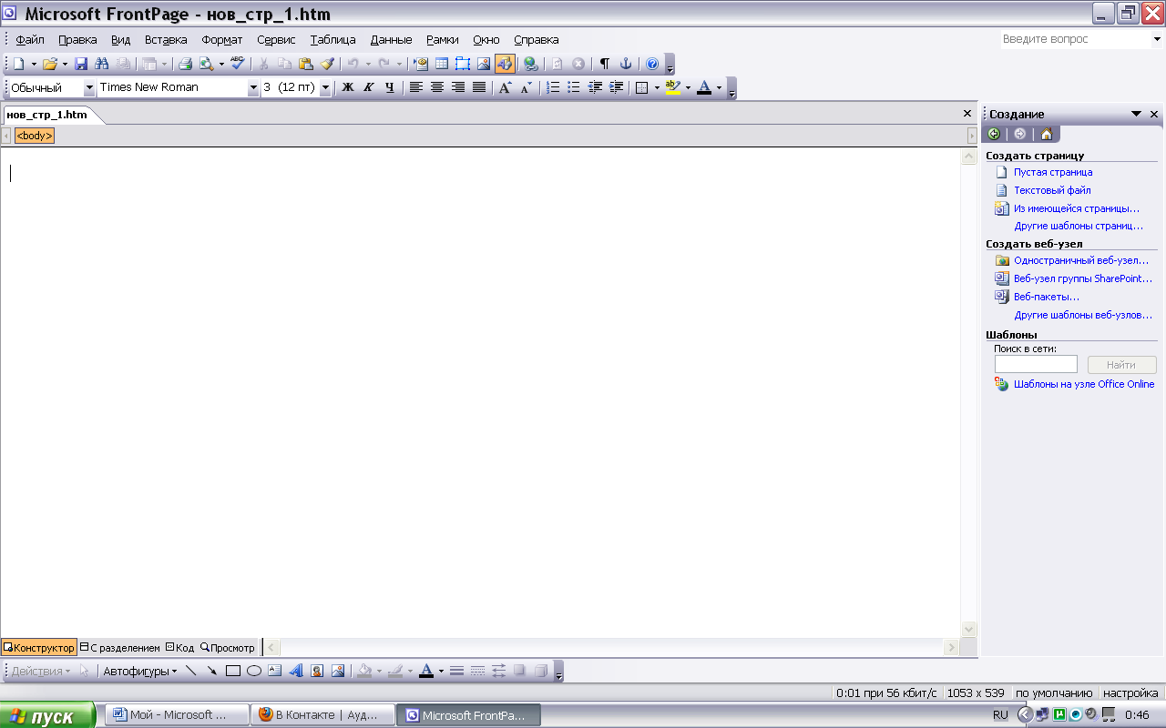
Task: Run the spelling check icon
Action: (x=238, y=64)
